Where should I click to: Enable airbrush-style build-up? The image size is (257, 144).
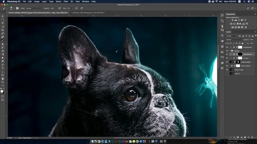tap(76, 8)
